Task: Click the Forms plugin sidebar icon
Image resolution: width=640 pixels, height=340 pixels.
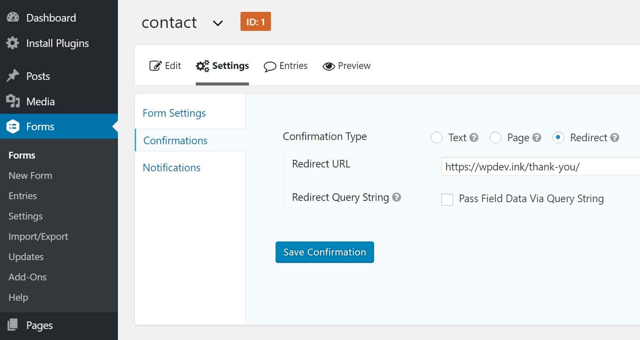Action: [13, 126]
